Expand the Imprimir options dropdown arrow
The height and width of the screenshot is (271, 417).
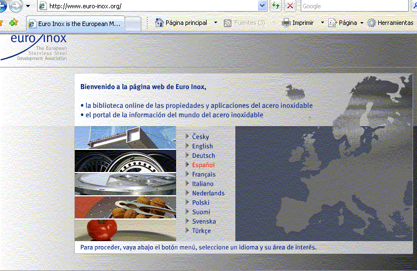(322, 23)
